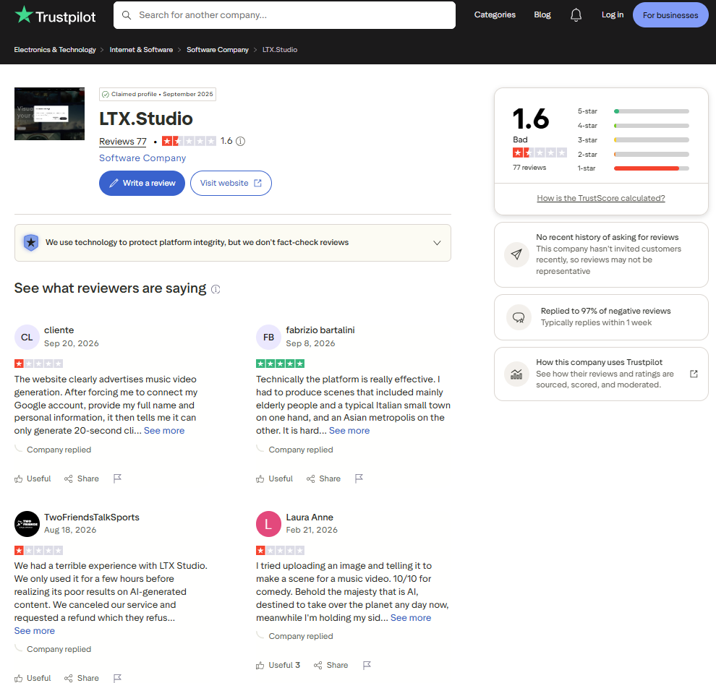Go to Software Company breadcrumb
Viewport: 716px width, 683px height.
218,50
